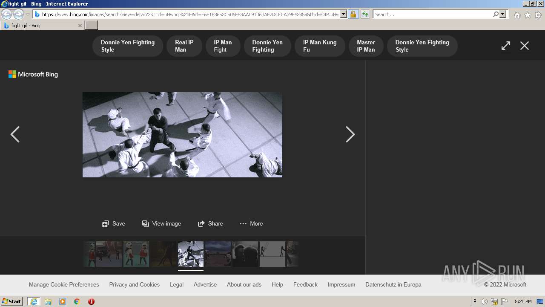Expand the address bar history dropdown
This screenshot has height=307, width=545.
click(x=344, y=14)
